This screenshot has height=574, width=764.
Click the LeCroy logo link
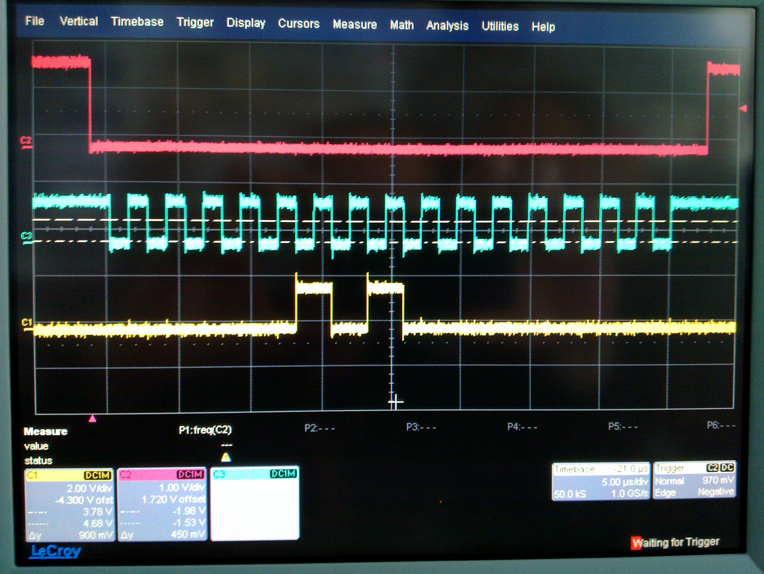[55, 551]
